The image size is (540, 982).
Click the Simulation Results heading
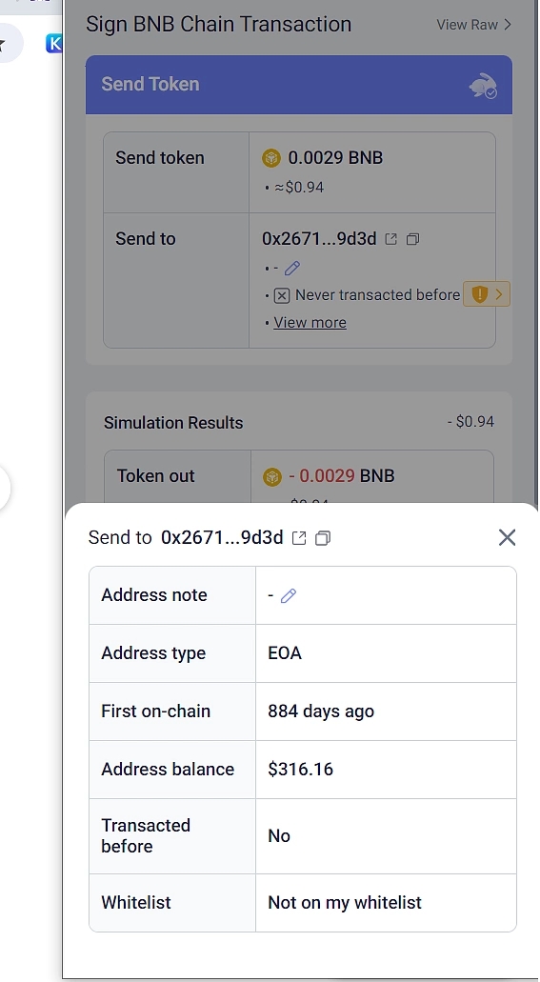pyautogui.click(x=173, y=423)
